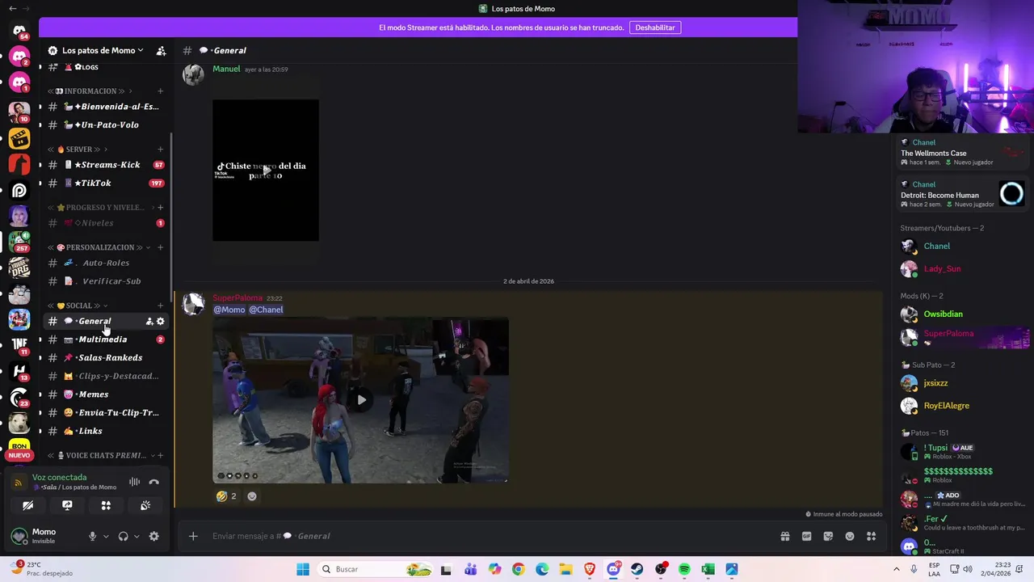The width and height of the screenshot is (1034, 582).
Task: Collapse the SOCIAL category
Action: pyautogui.click(x=78, y=305)
